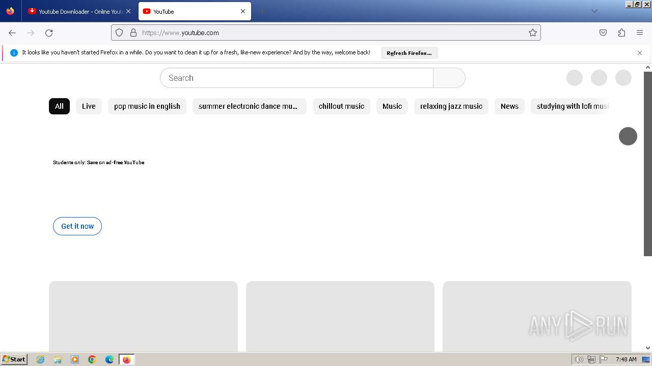Focus the URL address bar
652x366 pixels.
[x=326, y=33]
